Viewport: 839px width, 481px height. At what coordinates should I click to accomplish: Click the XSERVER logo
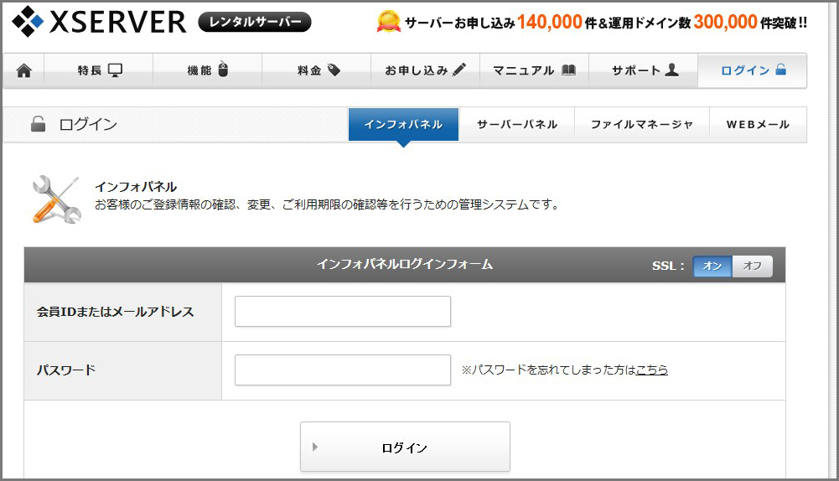[99, 21]
